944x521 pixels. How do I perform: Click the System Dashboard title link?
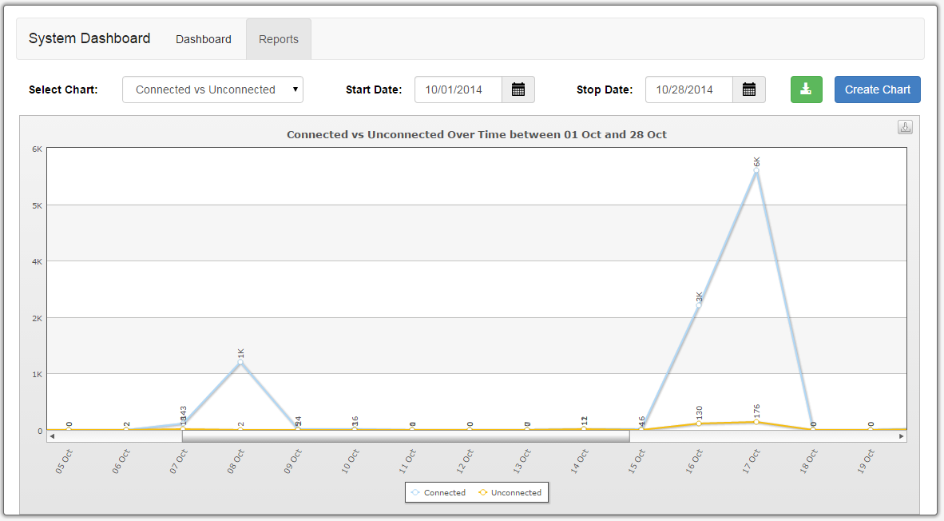coord(89,38)
